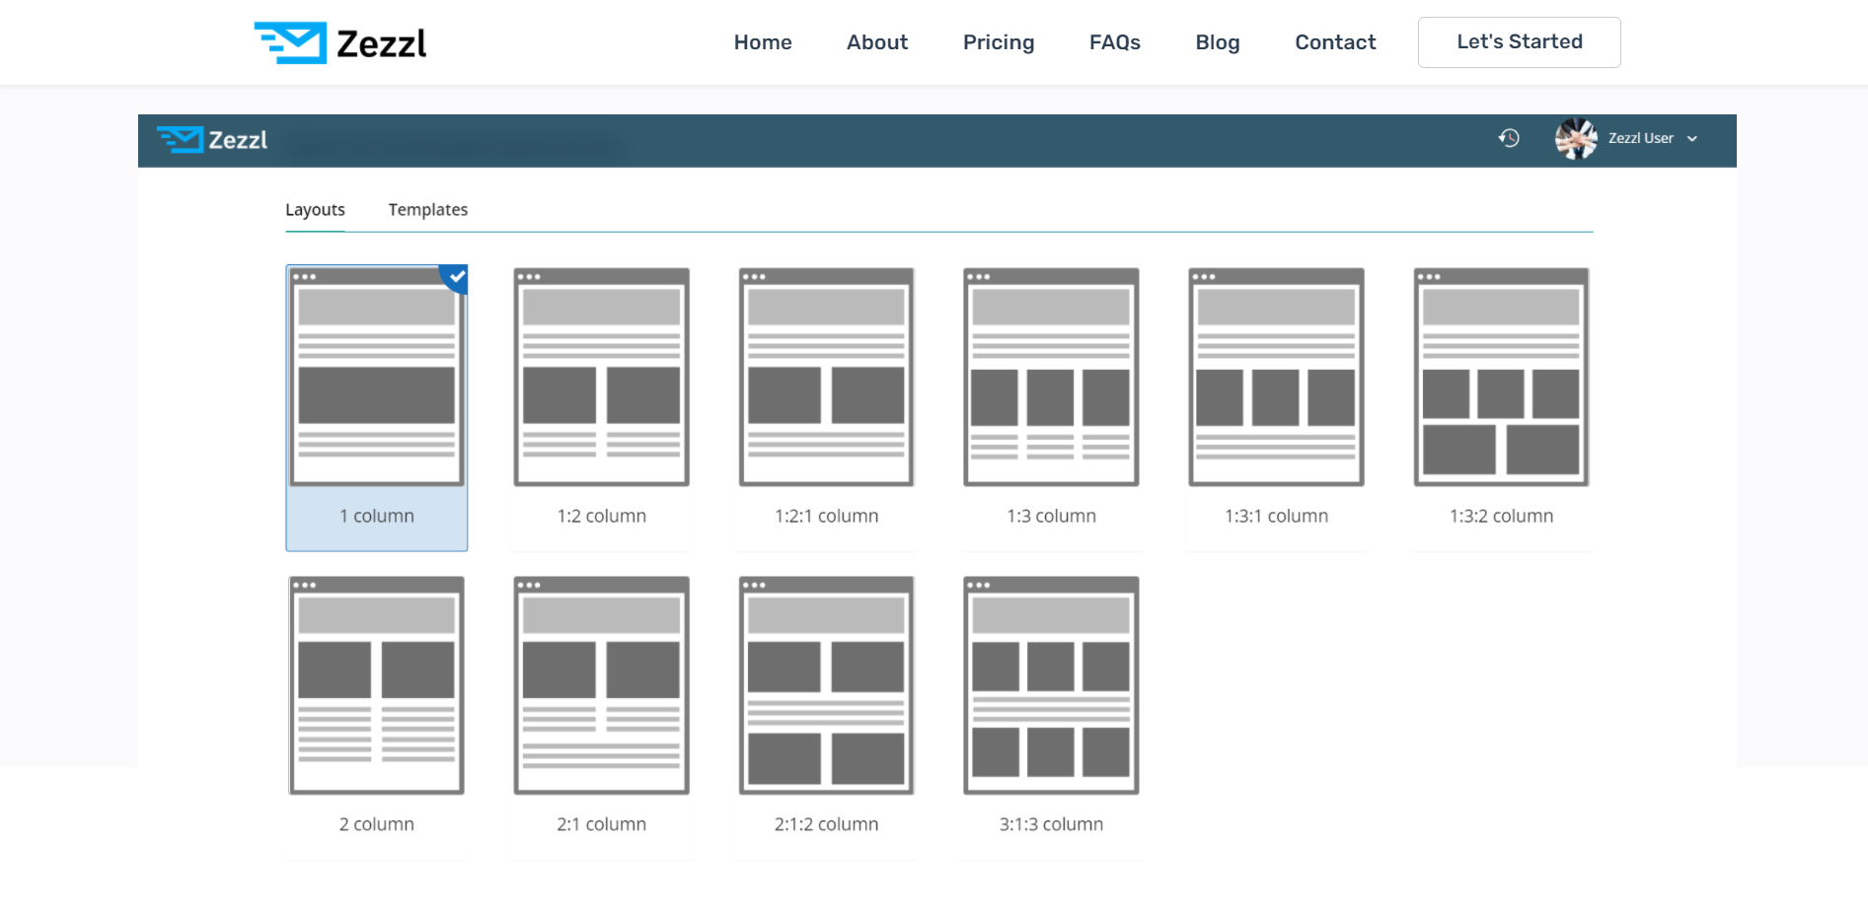Screen dimensions: 1868x913
Task: Pick the 1:3:2 column layout thumbnail
Action: tap(1502, 377)
